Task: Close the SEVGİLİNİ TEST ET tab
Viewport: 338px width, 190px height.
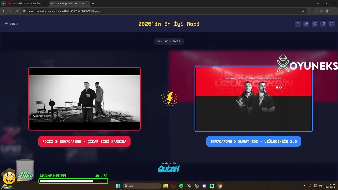Action: point(45,4)
